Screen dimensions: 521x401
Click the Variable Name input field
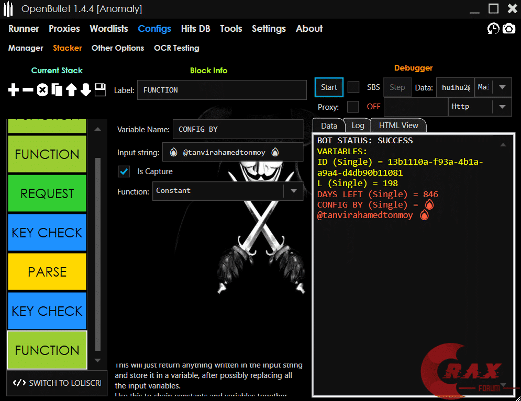click(238, 129)
